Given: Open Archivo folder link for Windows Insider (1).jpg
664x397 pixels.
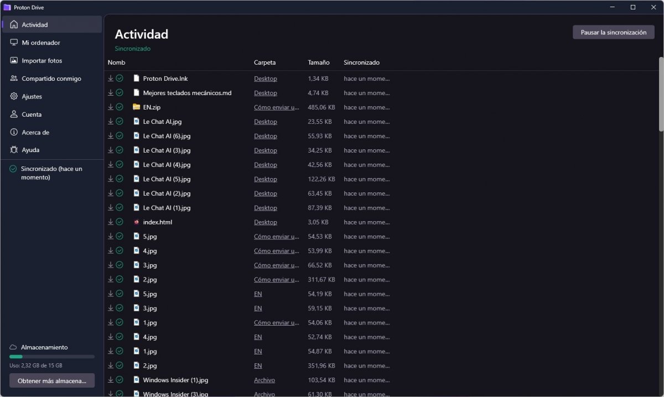Looking at the screenshot, I should [x=264, y=380].
